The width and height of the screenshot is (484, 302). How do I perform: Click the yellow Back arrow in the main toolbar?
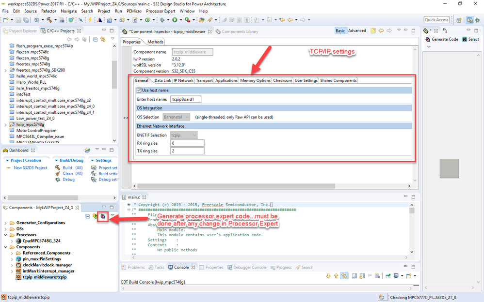[290, 20]
